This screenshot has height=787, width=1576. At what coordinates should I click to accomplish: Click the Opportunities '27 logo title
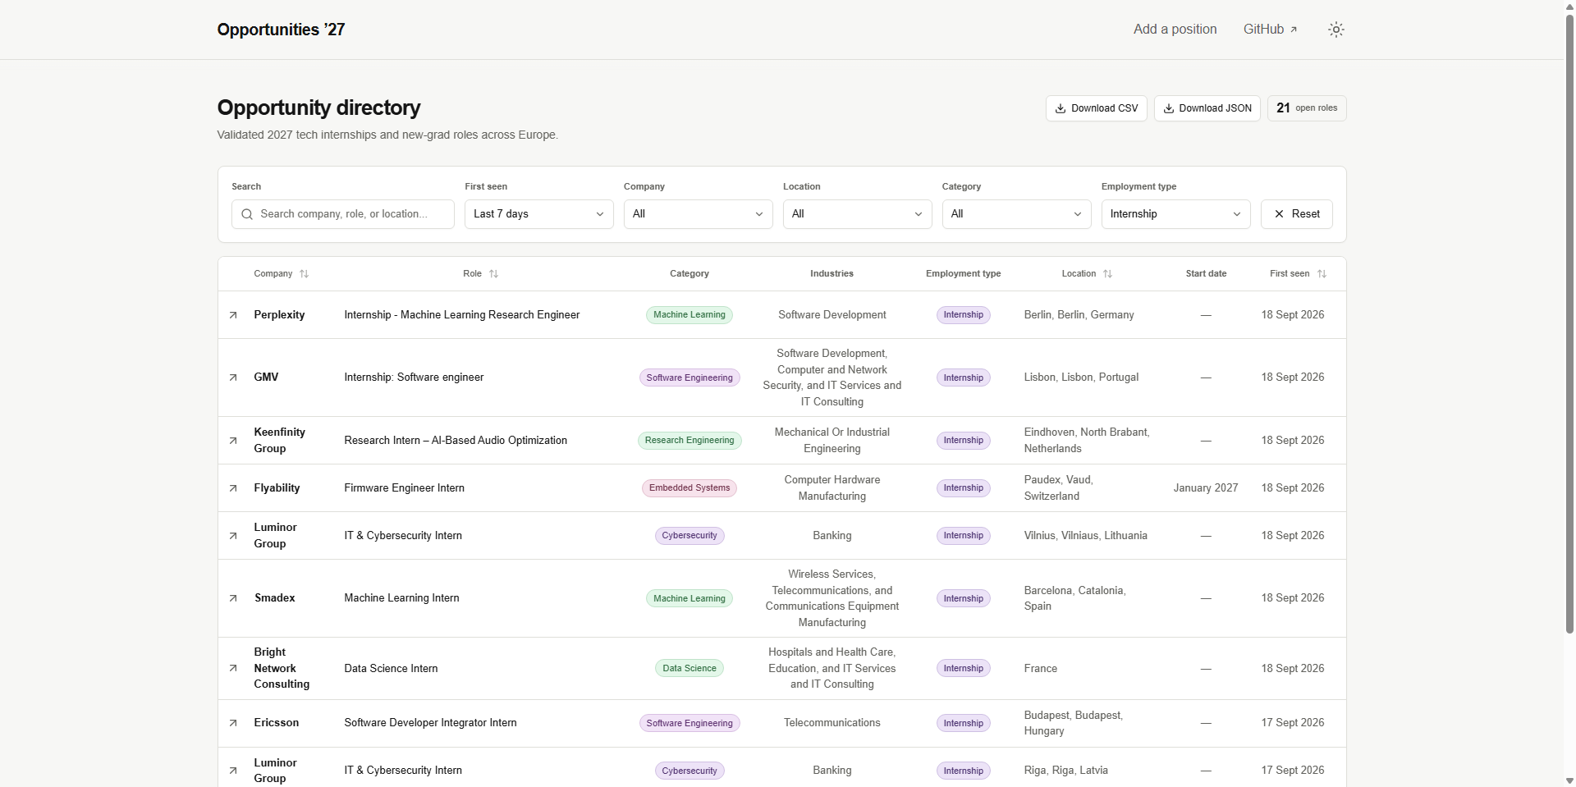[281, 30]
